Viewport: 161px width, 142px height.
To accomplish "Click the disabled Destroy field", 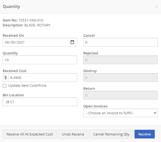I will pos(120,78).
